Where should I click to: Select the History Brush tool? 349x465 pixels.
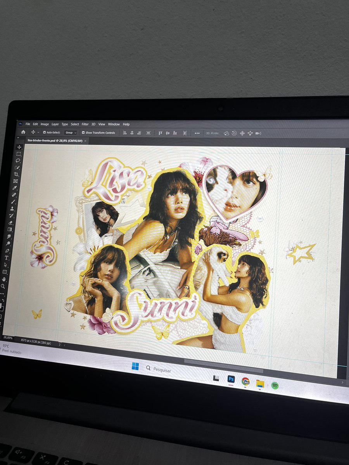pos(11,215)
